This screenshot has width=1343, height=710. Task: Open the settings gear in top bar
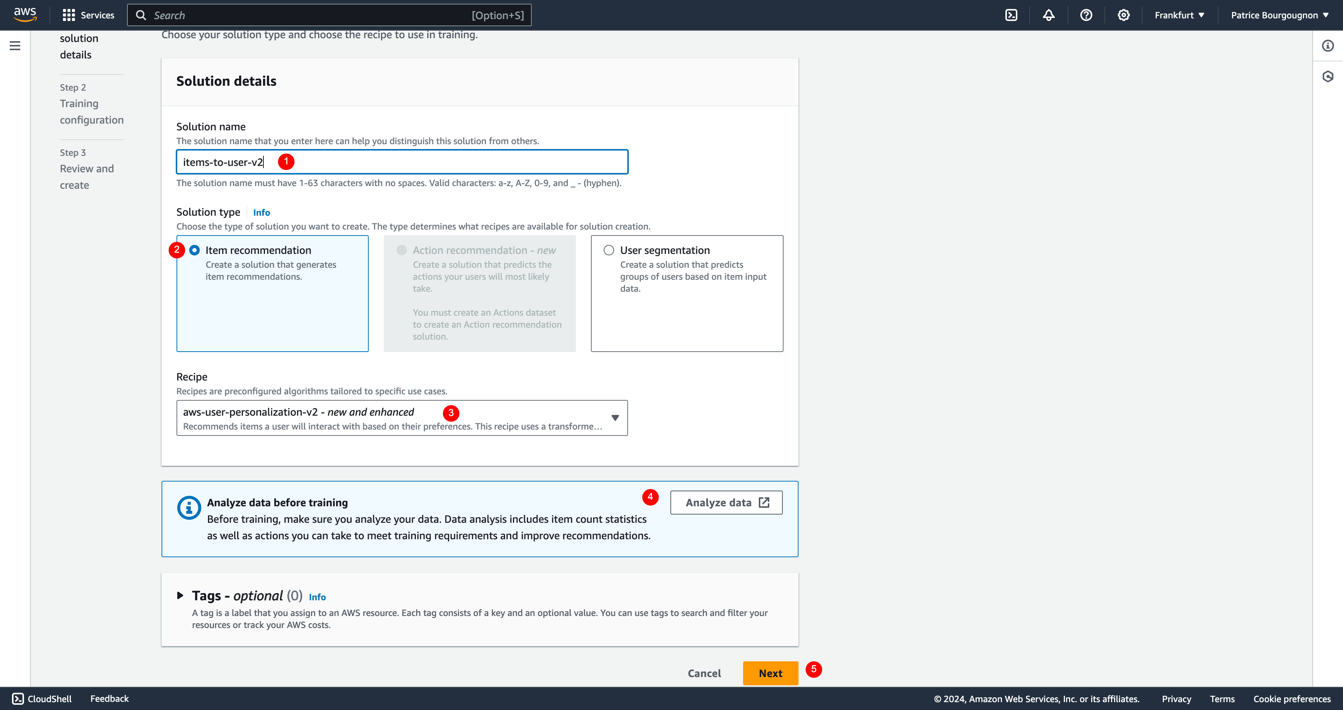[1123, 15]
